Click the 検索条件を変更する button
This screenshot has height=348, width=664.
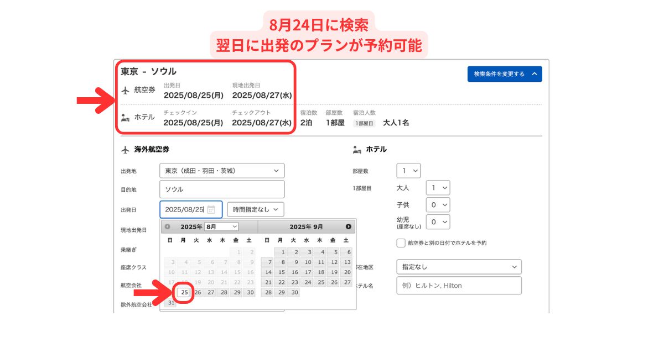click(x=504, y=74)
